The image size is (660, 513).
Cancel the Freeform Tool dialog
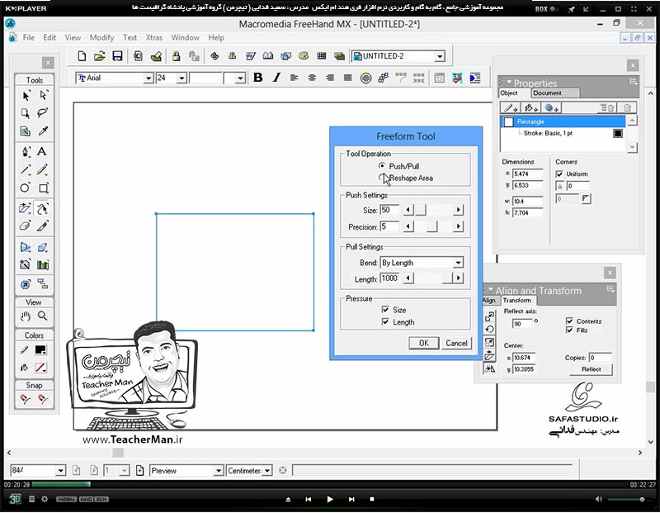456,343
